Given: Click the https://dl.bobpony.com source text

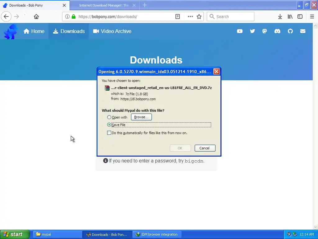Looking at the screenshot, I should pos(138,99).
